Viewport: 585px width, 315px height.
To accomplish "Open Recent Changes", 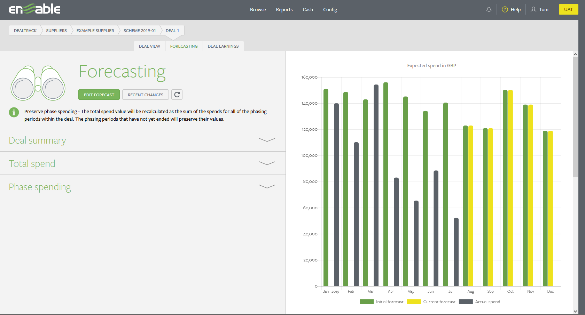I will 145,94.
